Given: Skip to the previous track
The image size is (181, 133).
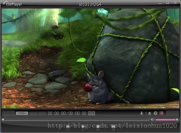Looking at the screenshot, I should click(x=68, y=126).
